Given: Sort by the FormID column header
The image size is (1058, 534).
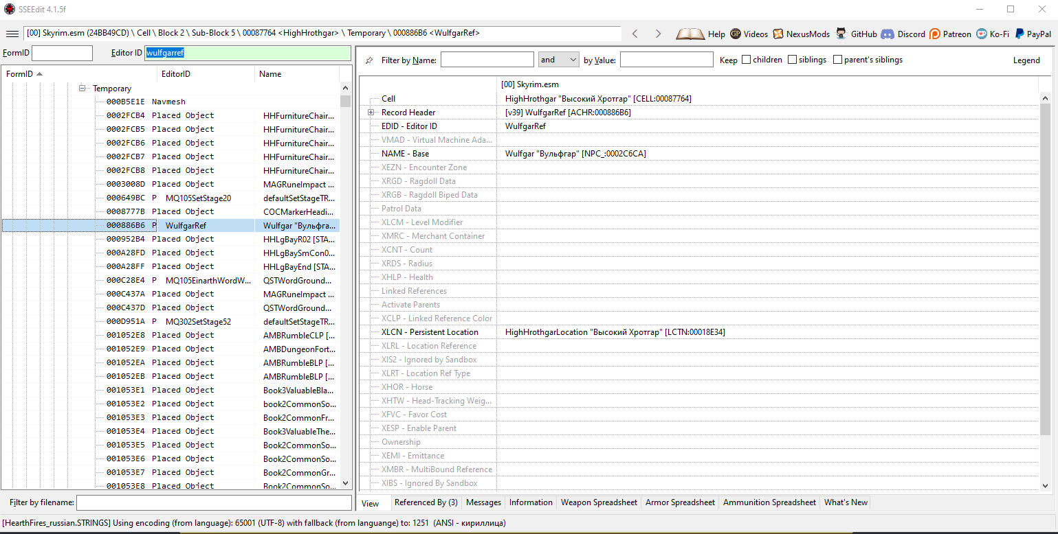Looking at the screenshot, I should 79,74.
